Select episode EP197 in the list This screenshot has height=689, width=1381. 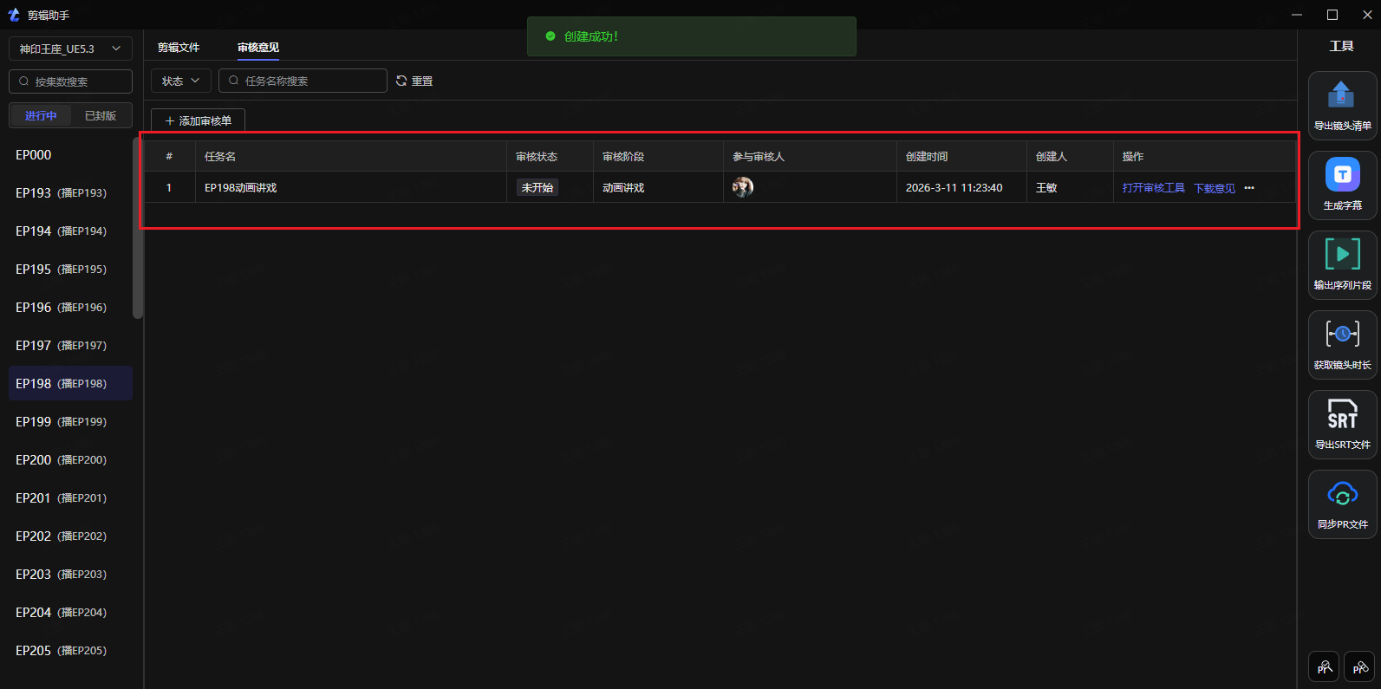(x=70, y=345)
